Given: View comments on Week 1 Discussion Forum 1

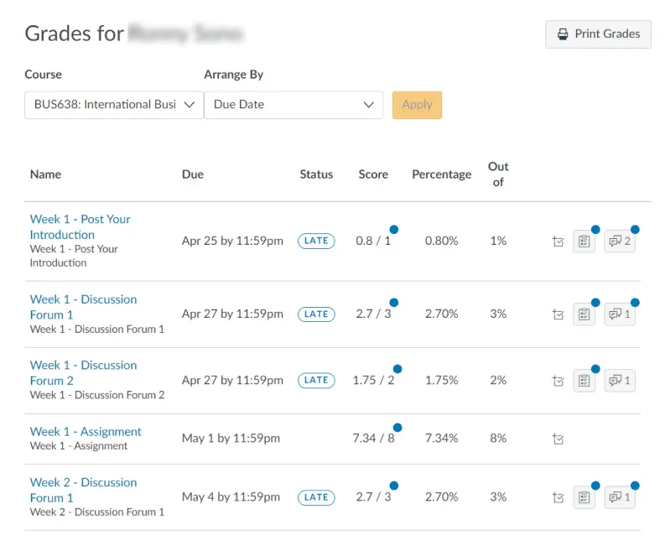Looking at the screenshot, I should tap(620, 314).
